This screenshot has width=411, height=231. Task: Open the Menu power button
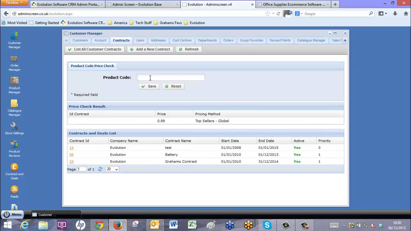point(12,215)
